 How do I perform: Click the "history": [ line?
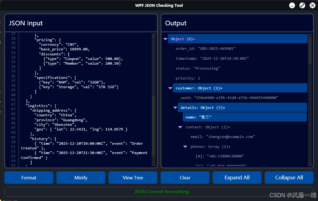coord(43,139)
